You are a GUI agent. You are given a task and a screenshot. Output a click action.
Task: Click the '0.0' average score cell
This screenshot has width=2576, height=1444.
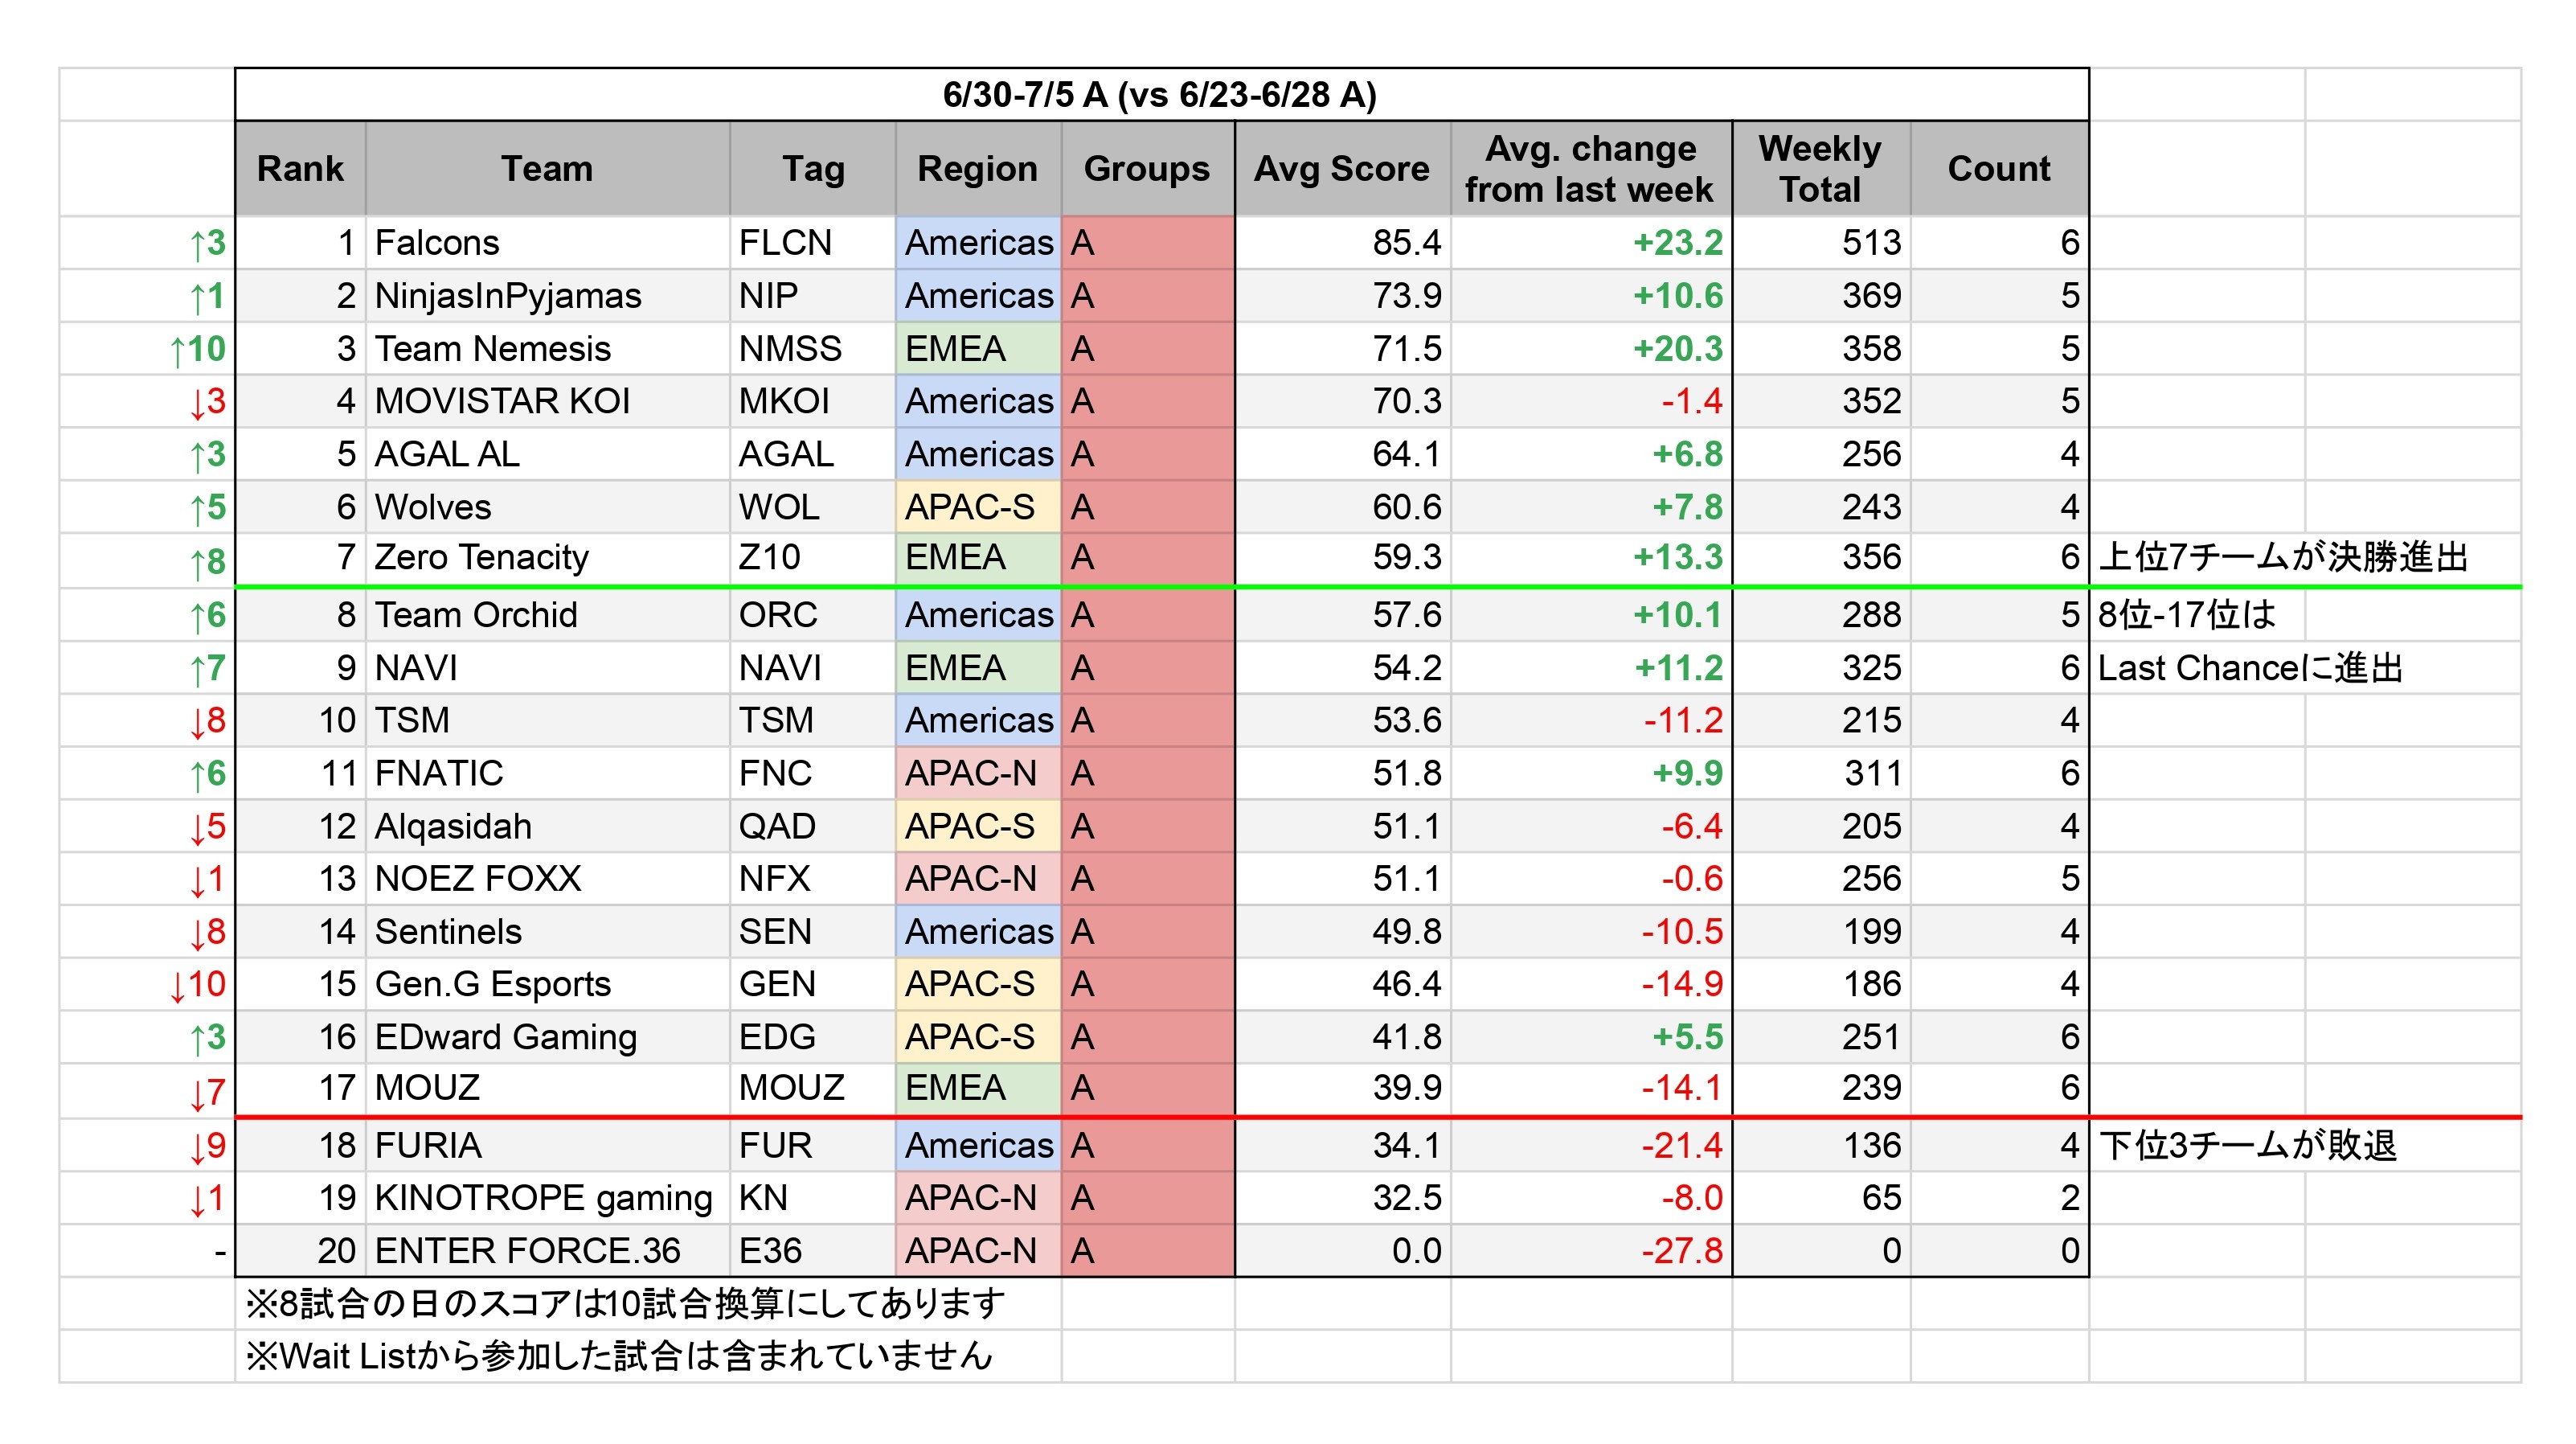coord(1343,1251)
